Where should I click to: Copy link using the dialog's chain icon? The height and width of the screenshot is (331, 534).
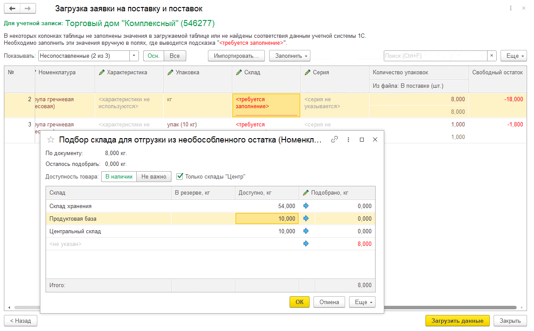click(334, 139)
